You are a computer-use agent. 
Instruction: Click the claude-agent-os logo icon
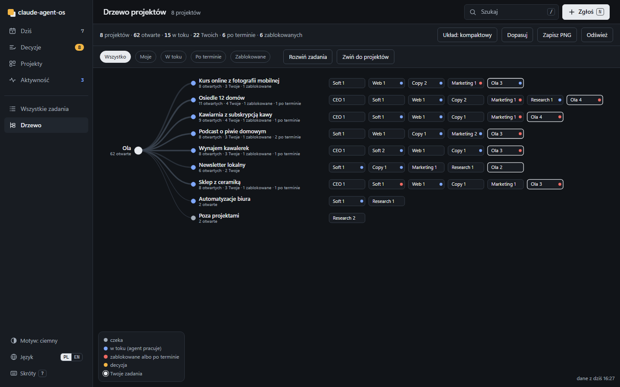point(12,12)
